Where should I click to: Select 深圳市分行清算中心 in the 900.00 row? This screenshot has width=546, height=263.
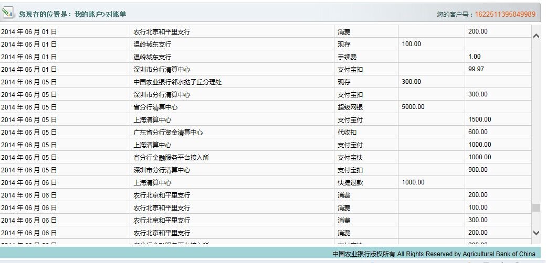click(162, 170)
